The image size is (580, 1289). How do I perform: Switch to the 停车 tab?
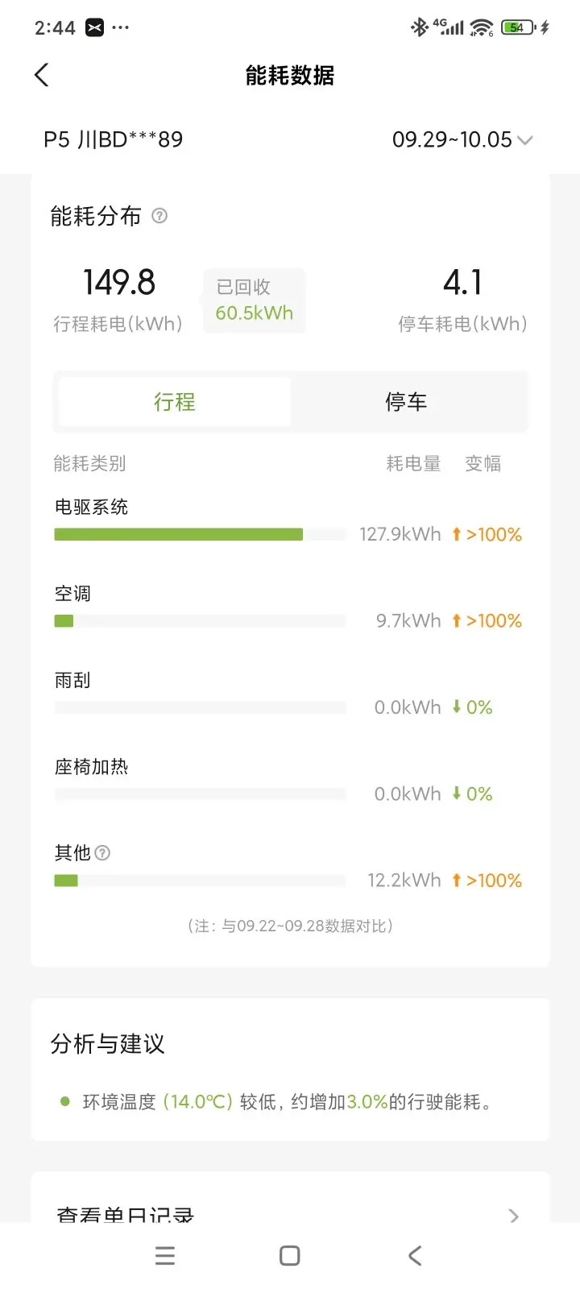(x=406, y=402)
